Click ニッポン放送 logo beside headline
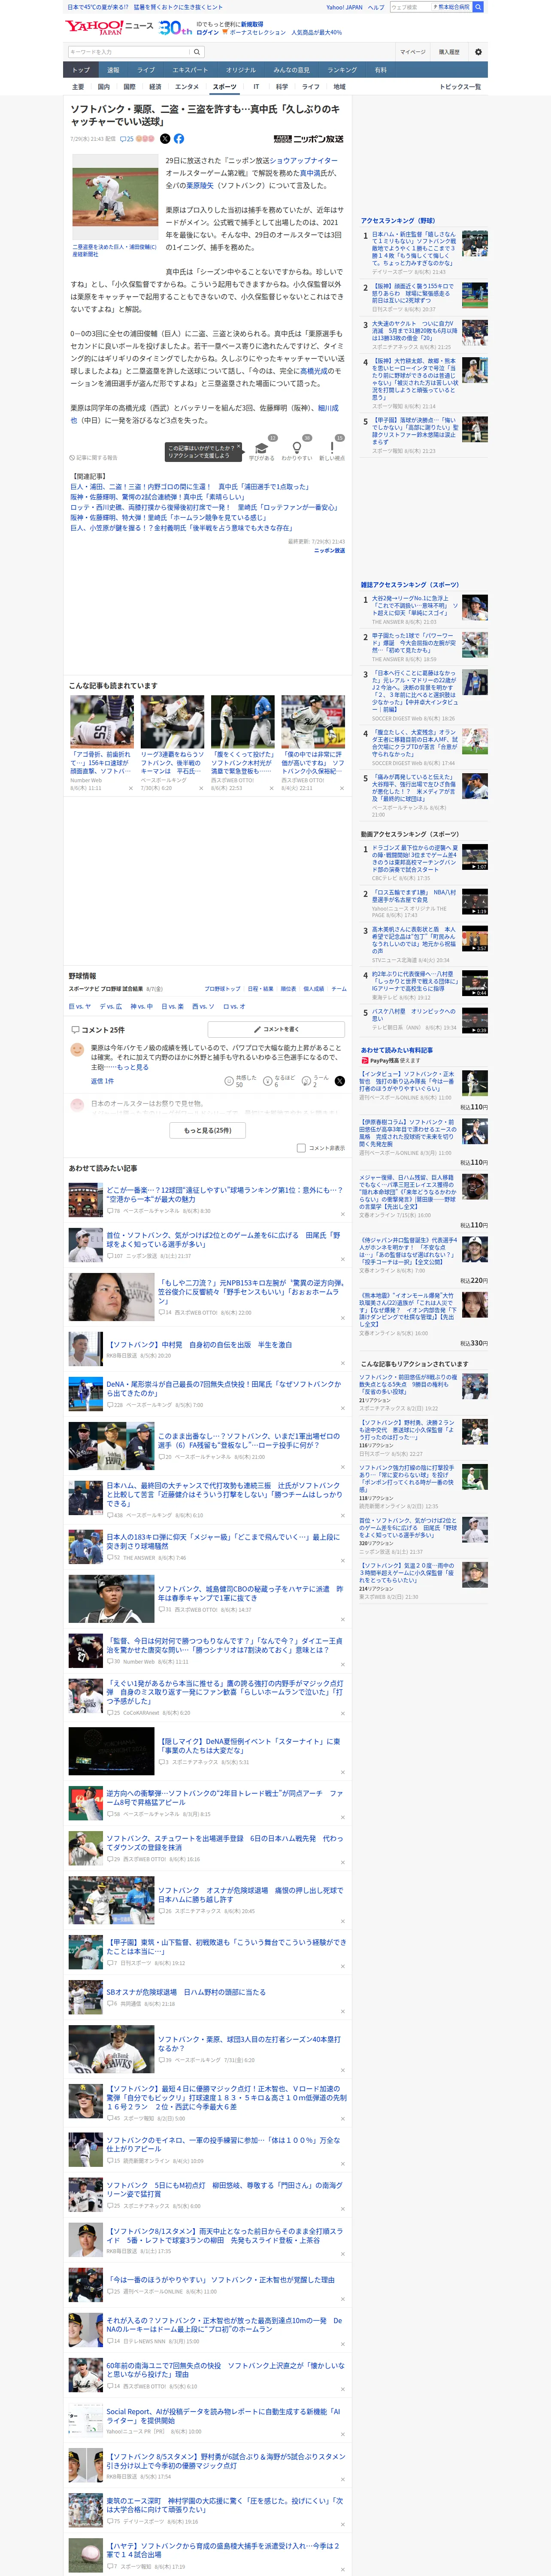The height and width of the screenshot is (2576, 551). coord(309,139)
